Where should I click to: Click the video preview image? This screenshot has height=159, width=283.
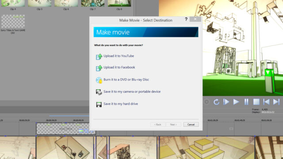click(243, 48)
